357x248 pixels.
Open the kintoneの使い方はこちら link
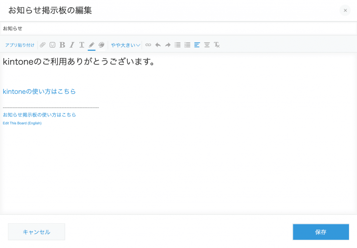(39, 91)
